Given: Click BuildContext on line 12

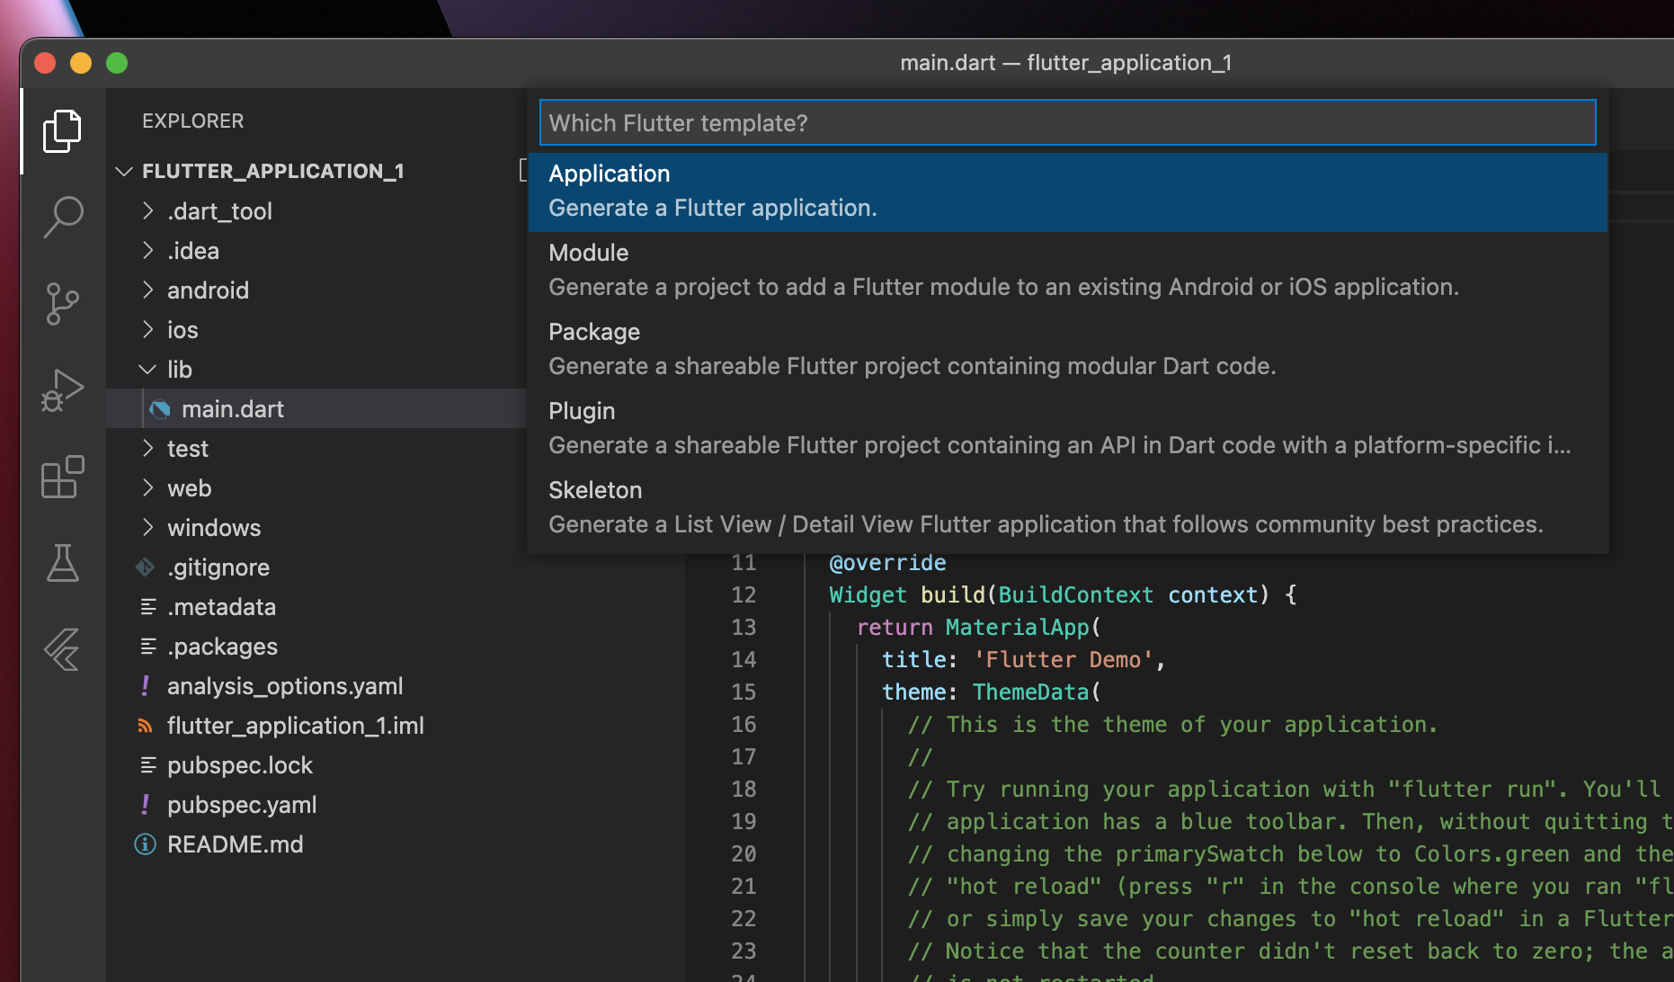Looking at the screenshot, I should click(1075, 595).
